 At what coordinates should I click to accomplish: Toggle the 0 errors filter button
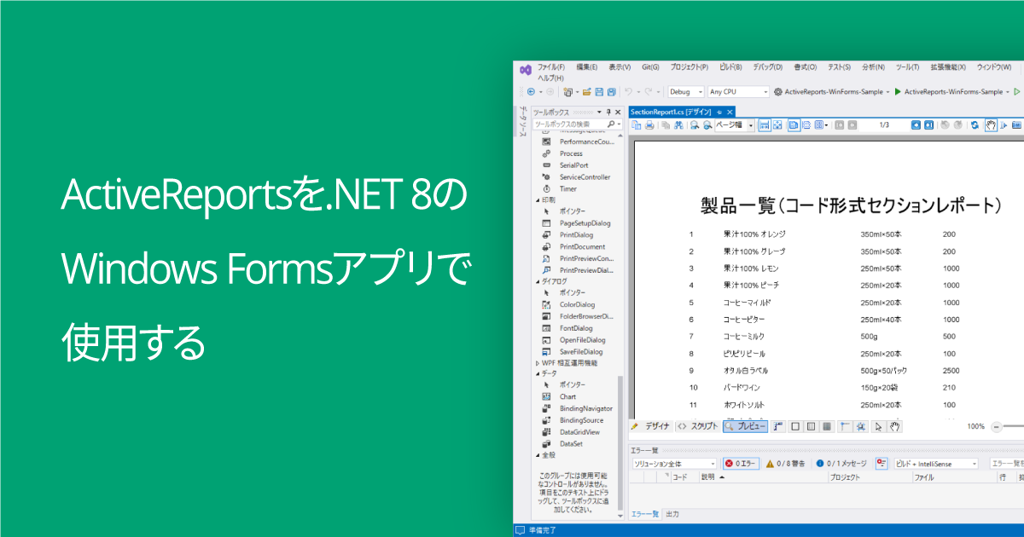click(x=741, y=464)
